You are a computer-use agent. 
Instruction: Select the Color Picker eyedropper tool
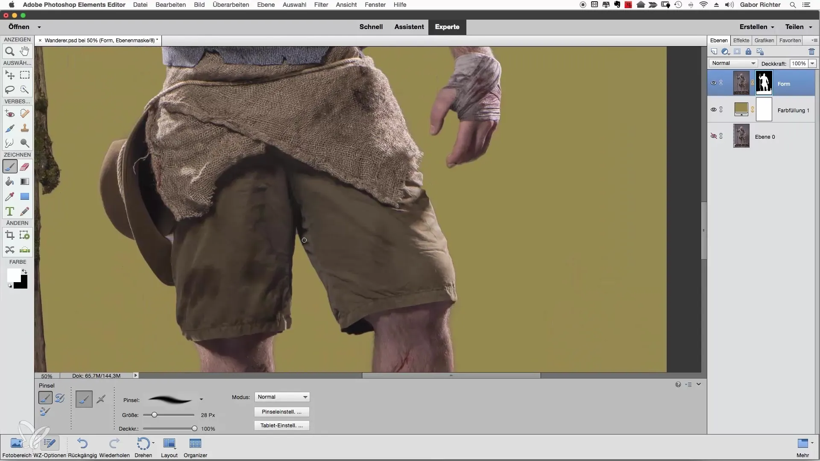[10, 196]
